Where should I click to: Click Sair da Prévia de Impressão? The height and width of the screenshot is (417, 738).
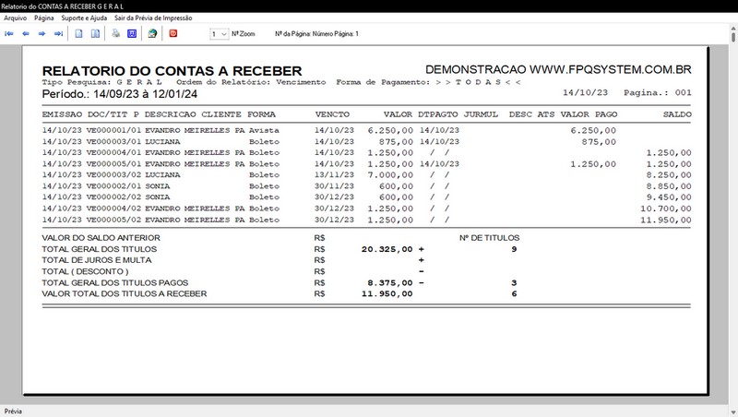point(153,18)
